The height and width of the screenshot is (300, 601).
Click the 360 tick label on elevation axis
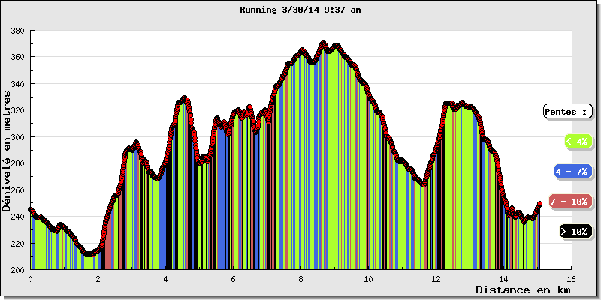point(17,57)
